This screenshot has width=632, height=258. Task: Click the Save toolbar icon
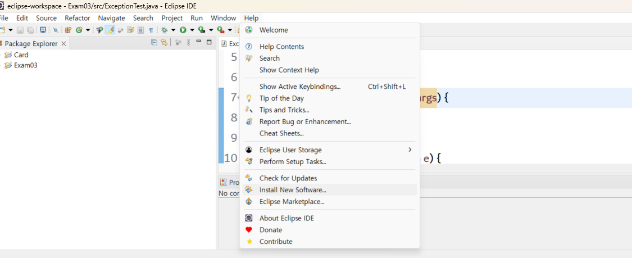[20, 30]
